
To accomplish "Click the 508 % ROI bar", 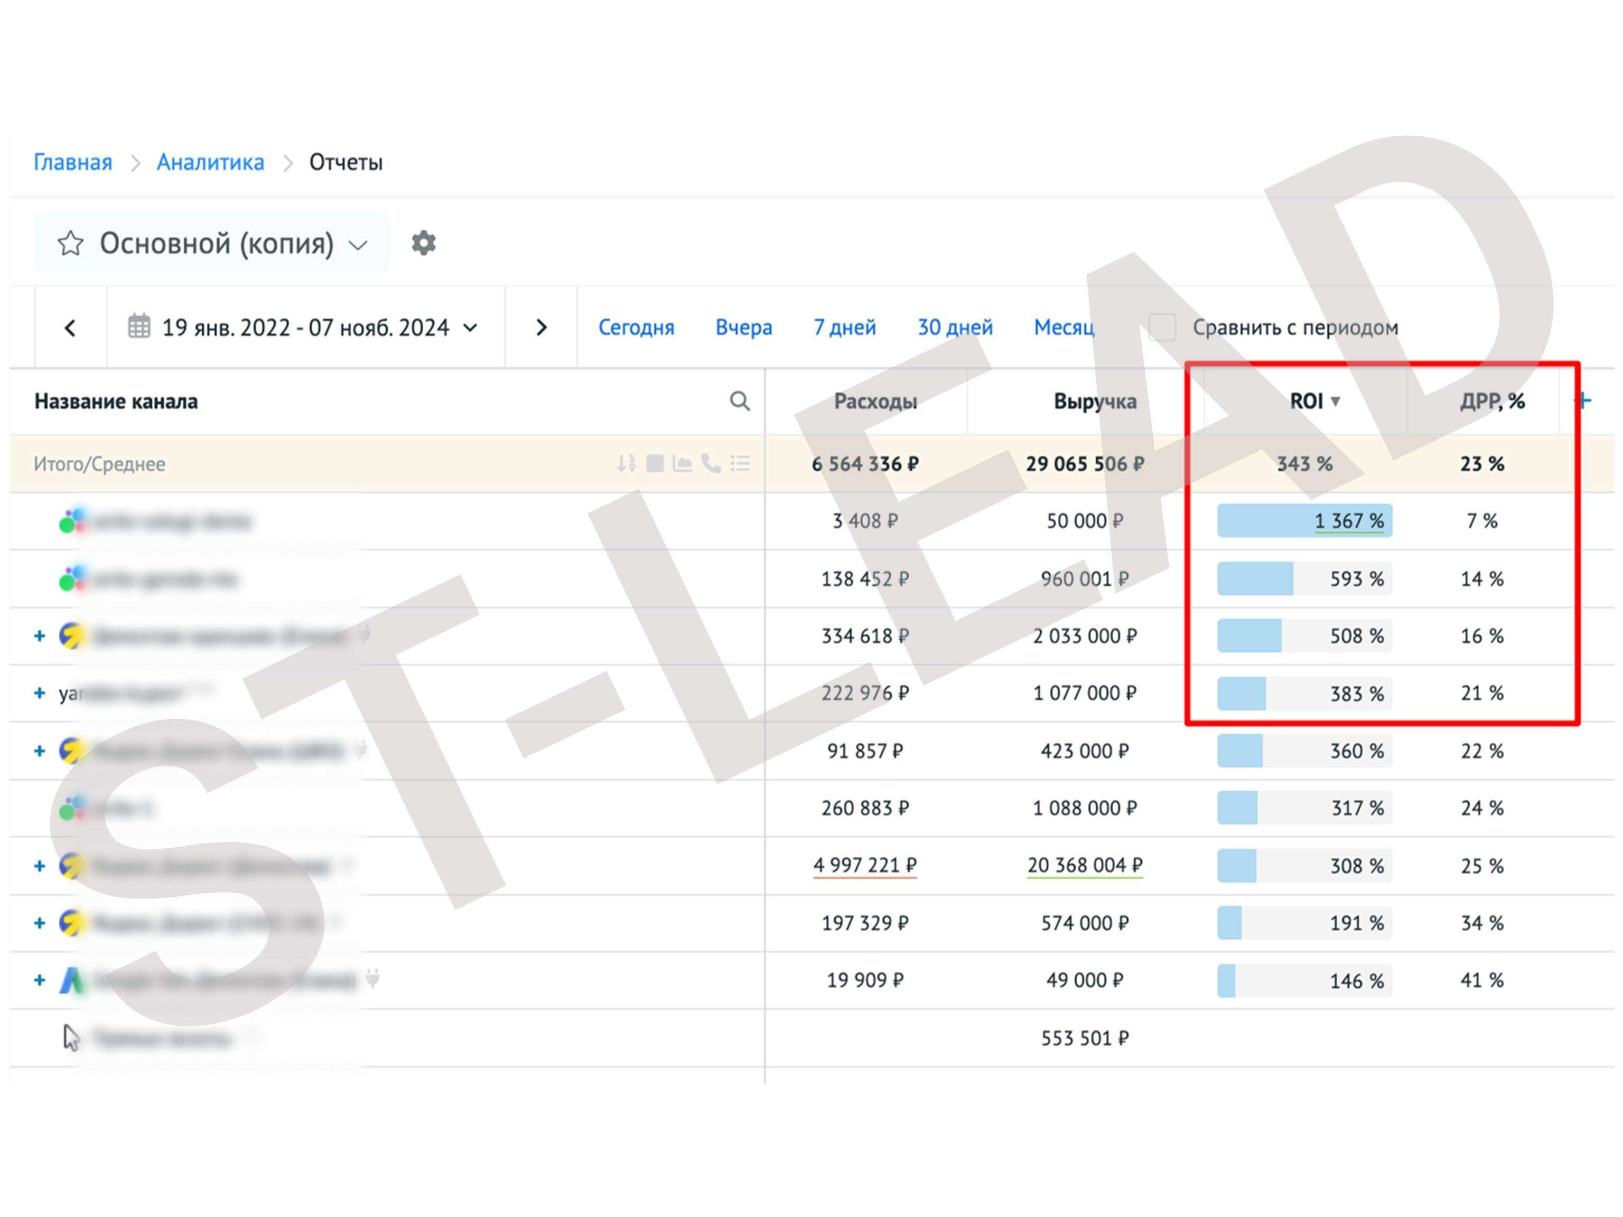I will click(1304, 635).
